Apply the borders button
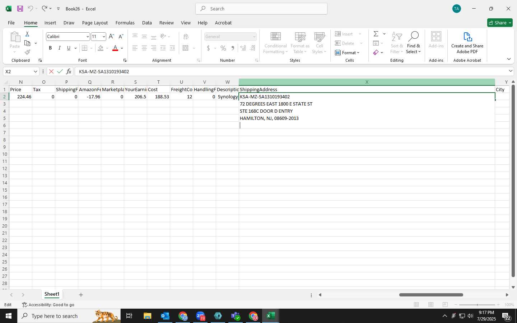517x323 pixels. 85,48
